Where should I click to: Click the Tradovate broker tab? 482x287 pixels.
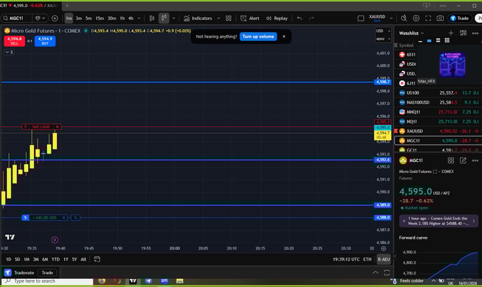[19, 273]
